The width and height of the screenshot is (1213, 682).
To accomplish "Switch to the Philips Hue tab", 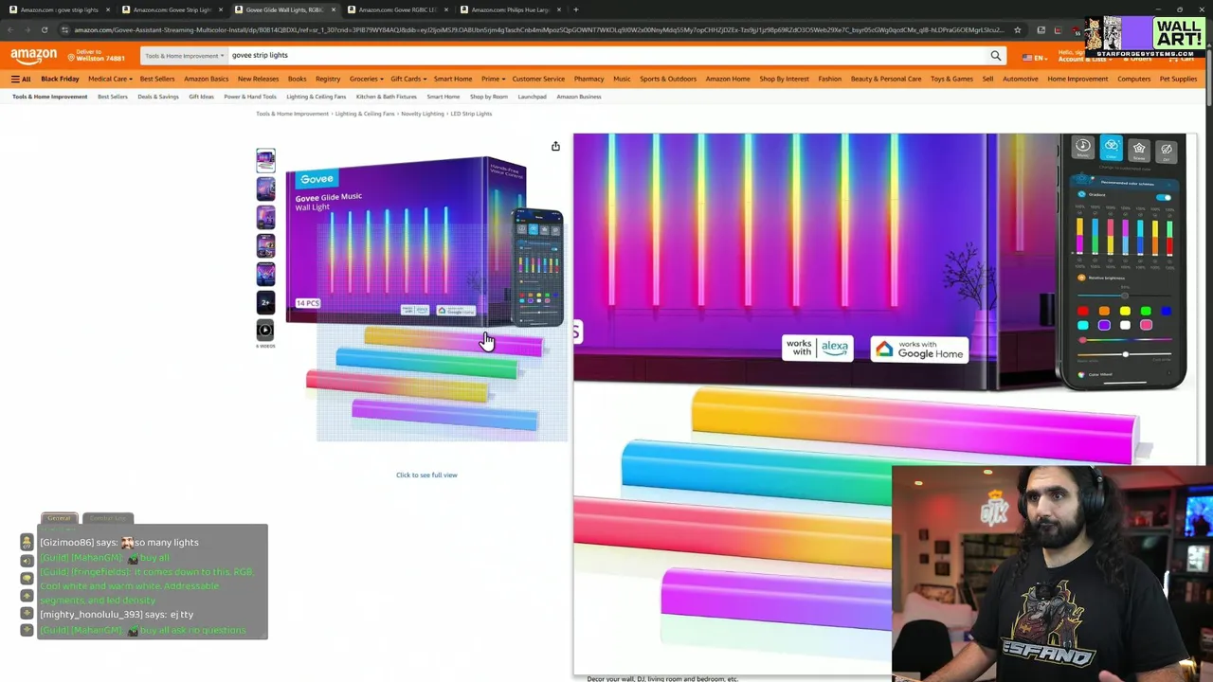I will [509, 9].
